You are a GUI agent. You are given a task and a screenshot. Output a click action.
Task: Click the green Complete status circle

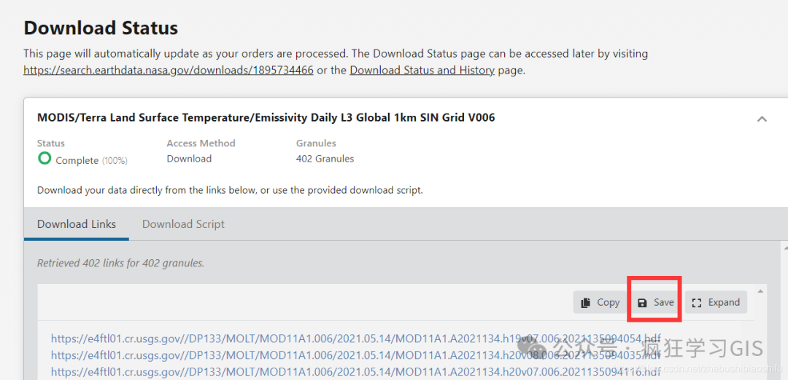tap(45, 159)
